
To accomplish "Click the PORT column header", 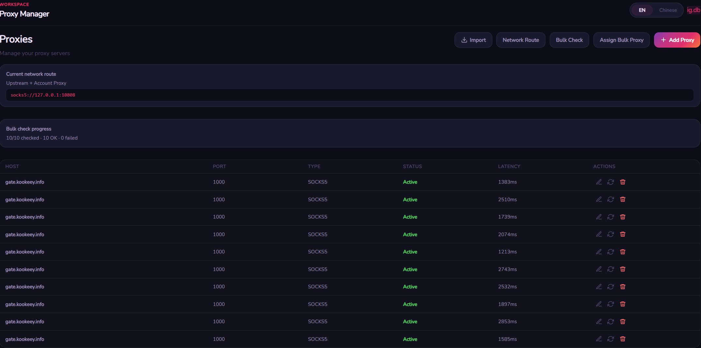I will click(219, 166).
